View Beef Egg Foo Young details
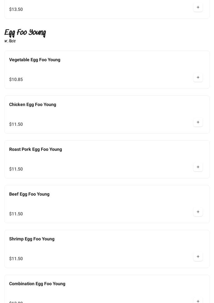Viewport: 214px width, 303px height. pos(29,194)
